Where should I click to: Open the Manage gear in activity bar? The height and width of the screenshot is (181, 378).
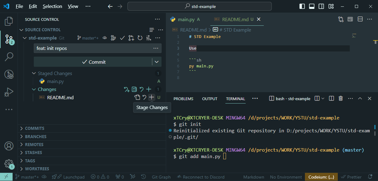pyautogui.click(x=9, y=164)
